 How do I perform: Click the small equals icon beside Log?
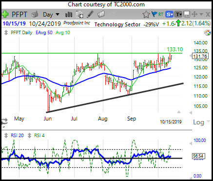(x=208, y=121)
